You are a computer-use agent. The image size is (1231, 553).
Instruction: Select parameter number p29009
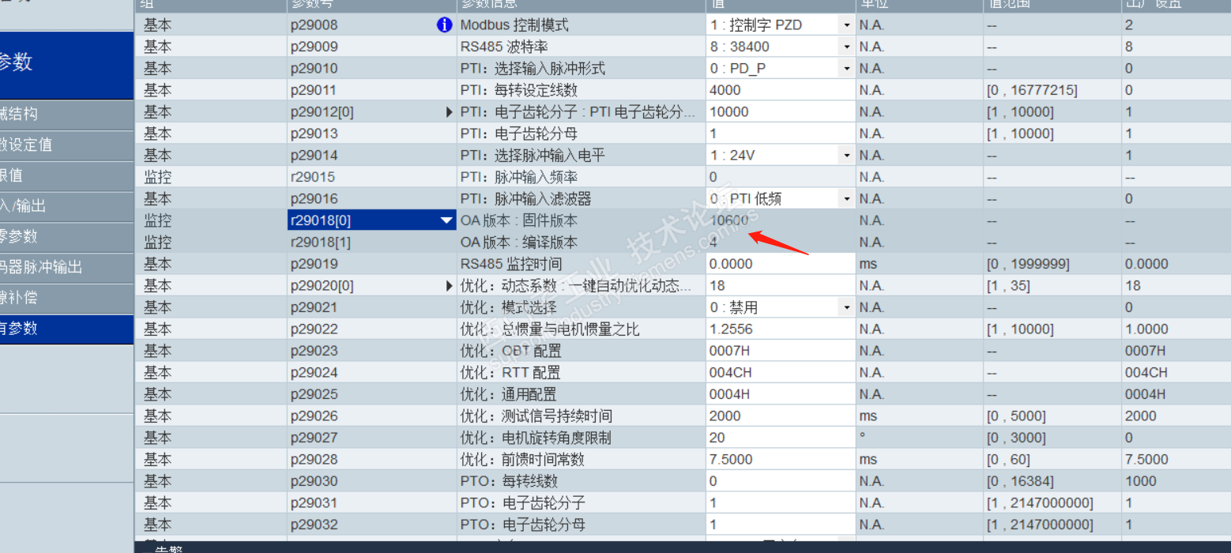click(x=314, y=47)
